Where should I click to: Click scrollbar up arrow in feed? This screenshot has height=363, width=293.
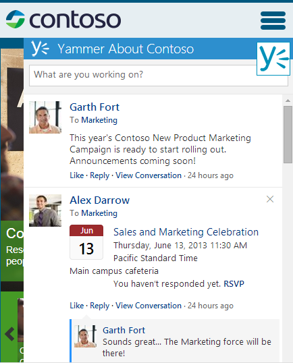288,101
